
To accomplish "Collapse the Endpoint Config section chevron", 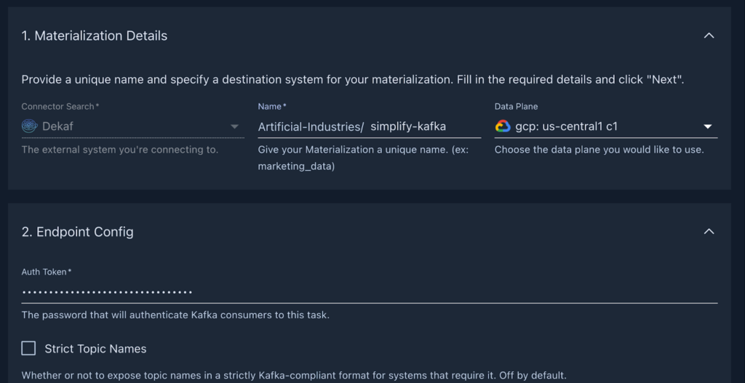I will (x=709, y=232).
